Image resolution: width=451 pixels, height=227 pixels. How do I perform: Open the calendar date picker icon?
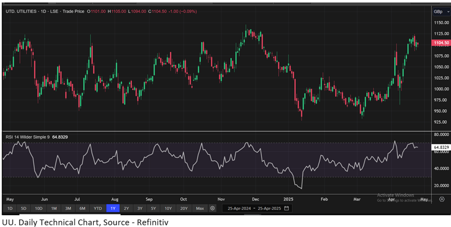pyautogui.click(x=286, y=208)
